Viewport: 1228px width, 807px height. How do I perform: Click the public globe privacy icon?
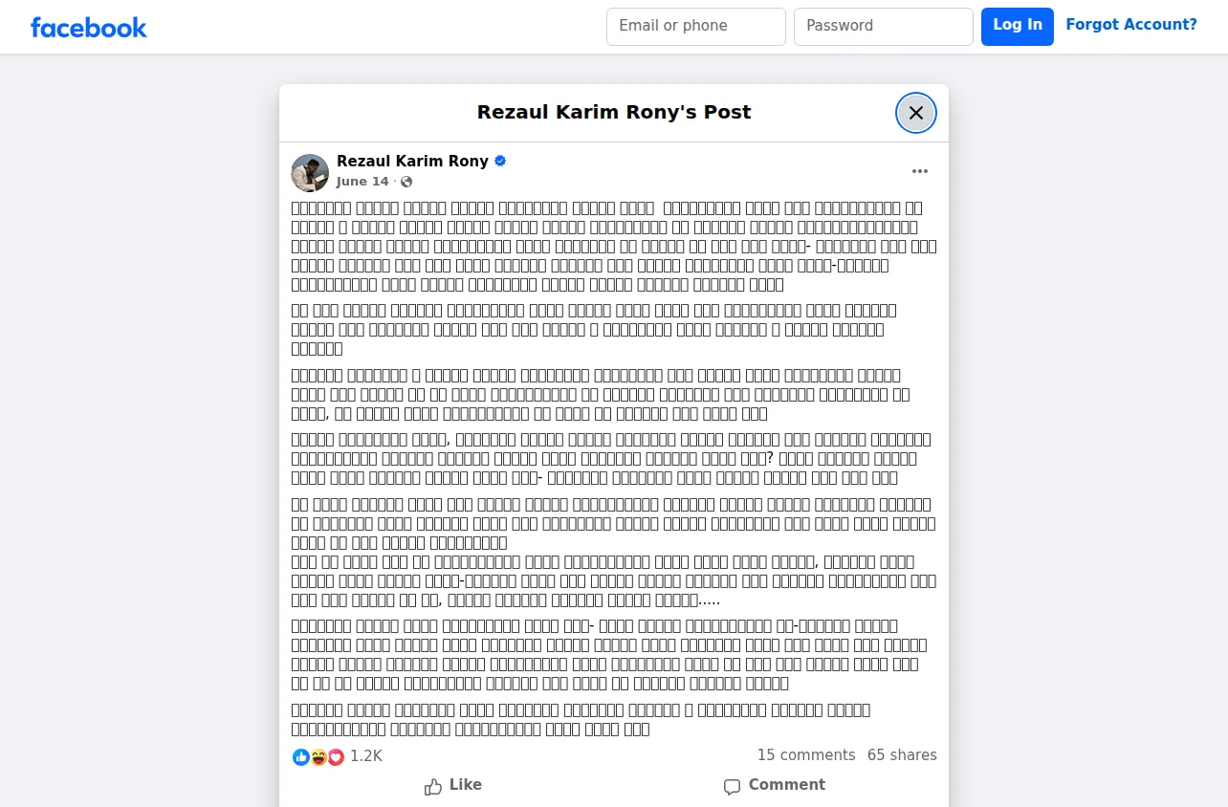click(x=406, y=182)
